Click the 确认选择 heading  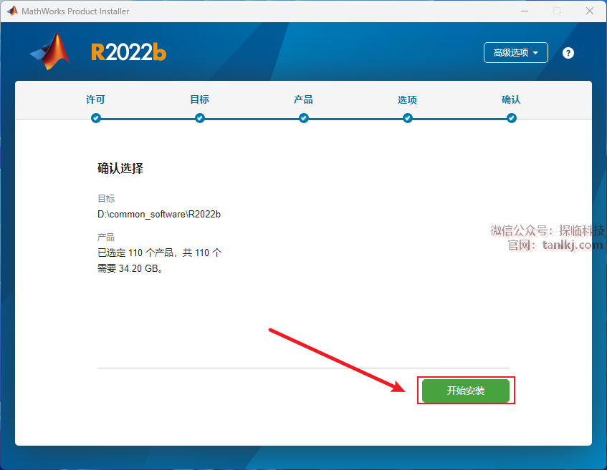[x=120, y=169]
